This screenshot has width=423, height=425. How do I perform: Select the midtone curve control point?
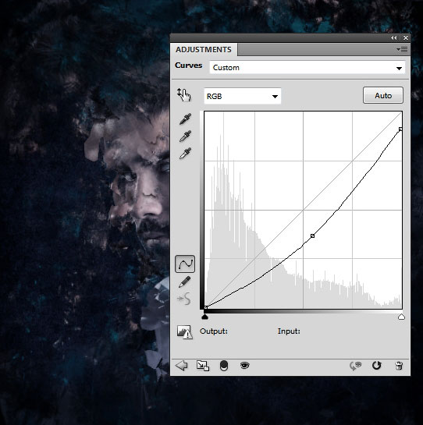click(x=312, y=236)
